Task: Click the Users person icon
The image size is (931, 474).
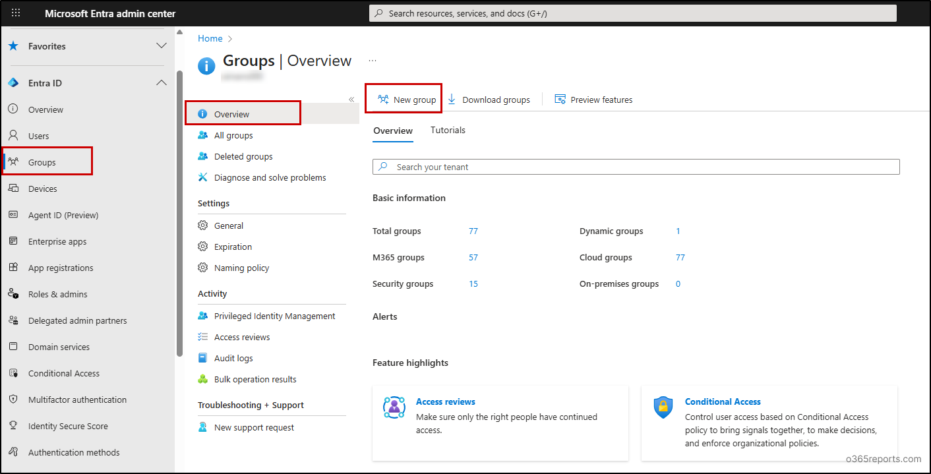Action: tap(13, 136)
